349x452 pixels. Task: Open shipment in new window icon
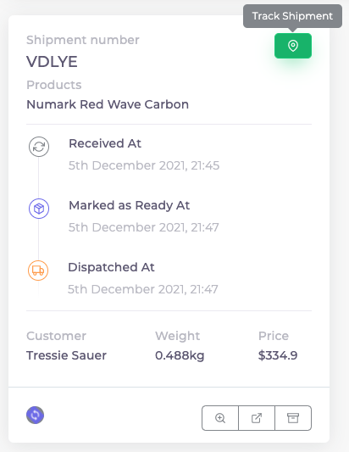coord(257,418)
